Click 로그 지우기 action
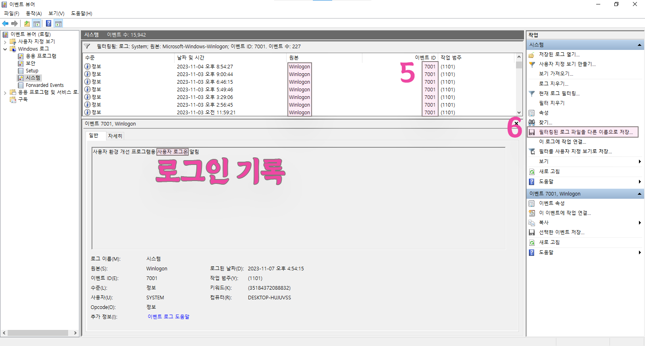 (x=553, y=84)
